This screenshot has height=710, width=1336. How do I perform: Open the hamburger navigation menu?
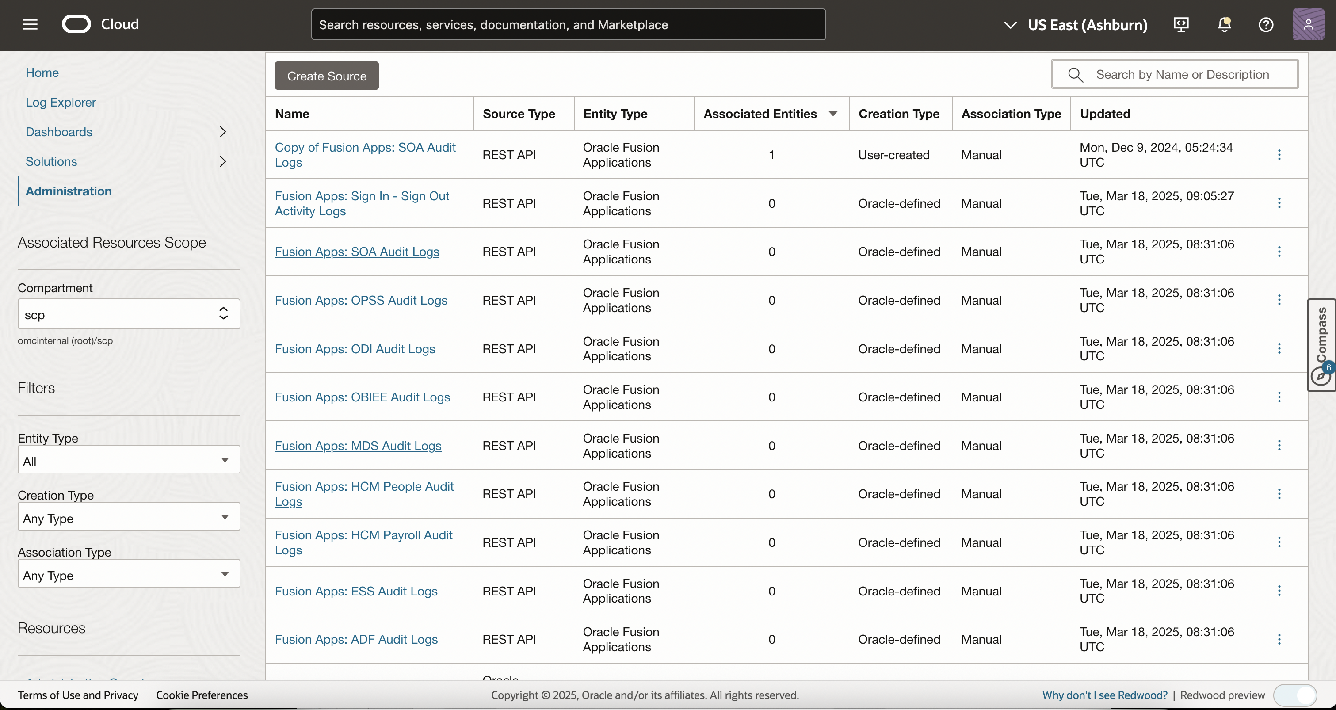pos(30,24)
